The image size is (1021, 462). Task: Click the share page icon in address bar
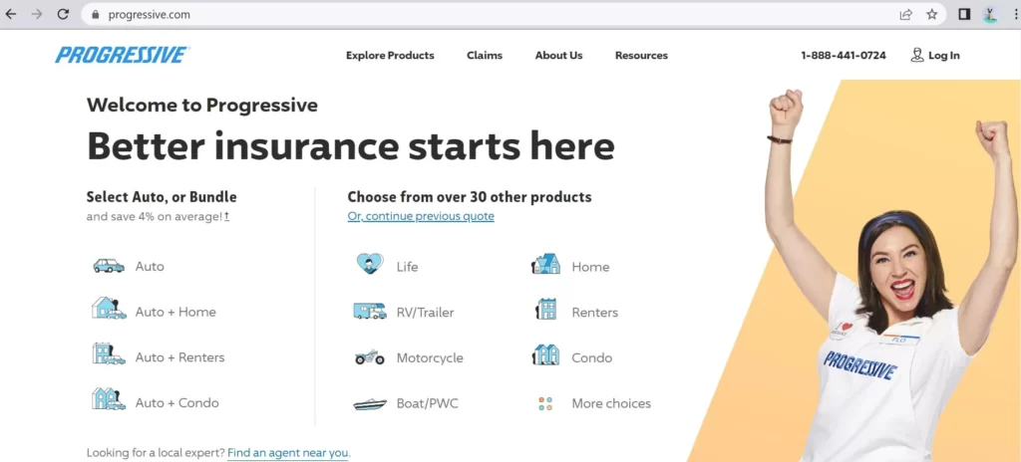[x=905, y=14]
